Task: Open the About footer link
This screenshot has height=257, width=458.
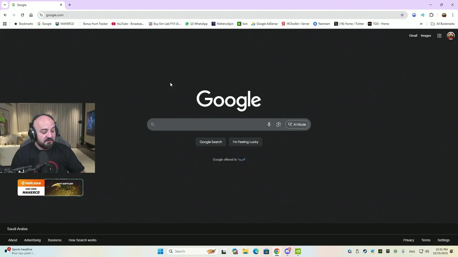Action: [13, 240]
